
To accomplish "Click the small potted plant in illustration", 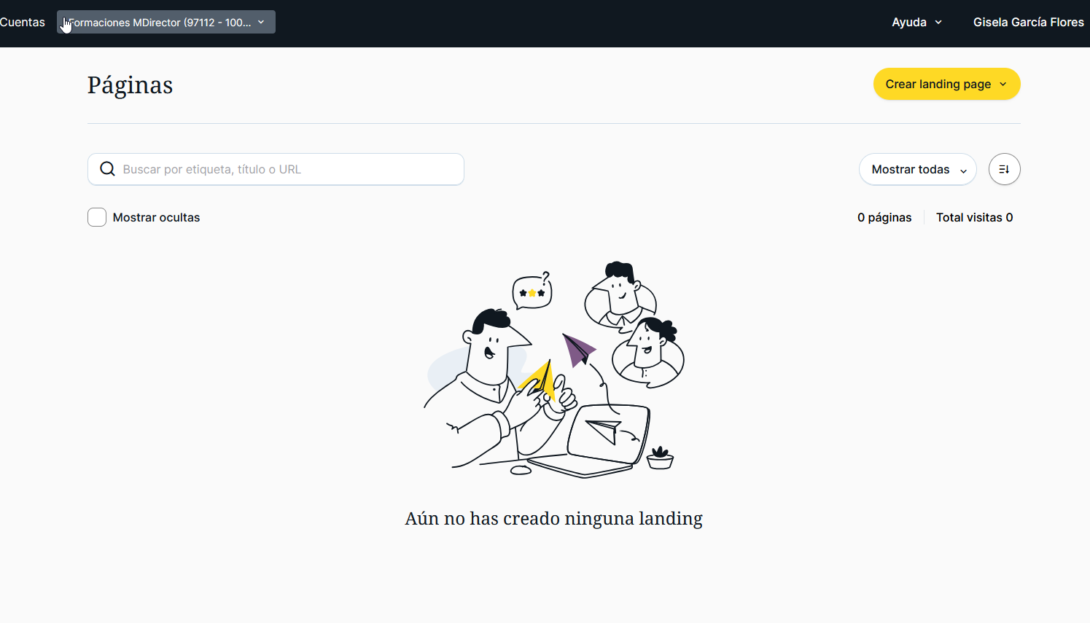I will click(x=660, y=458).
